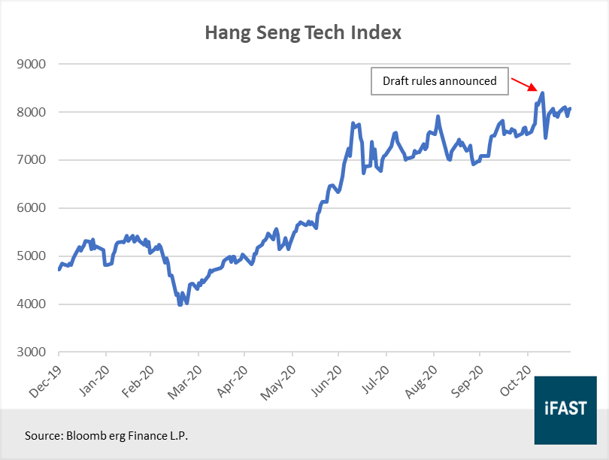This screenshot has height=460, width=609.
Task: Select the 9000 y-axis label
Action: tap(32, 64)
